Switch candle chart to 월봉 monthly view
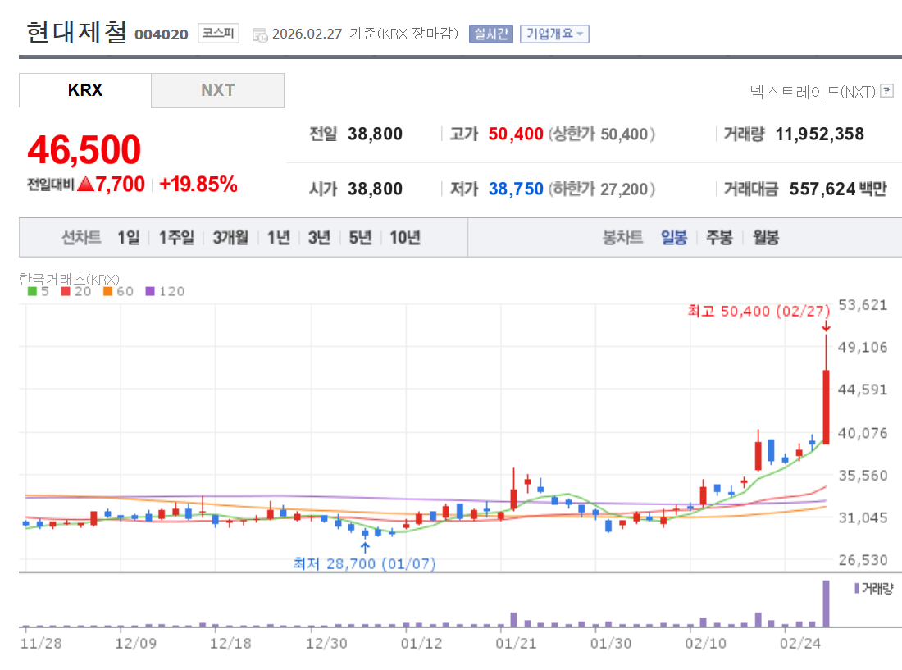Viewport: 902px width, 670px height. pos(766,237)
